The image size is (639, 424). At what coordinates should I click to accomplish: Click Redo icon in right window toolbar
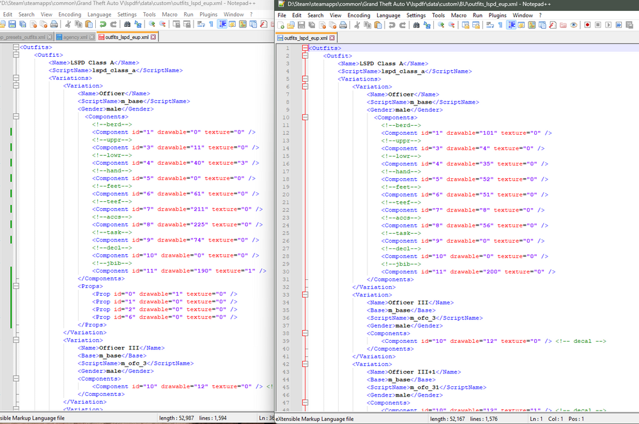pos(403,26)
